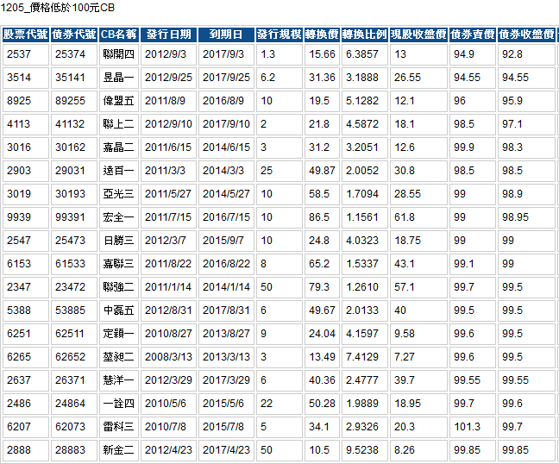Click bond code cell 23472

(x=74, y=287)
